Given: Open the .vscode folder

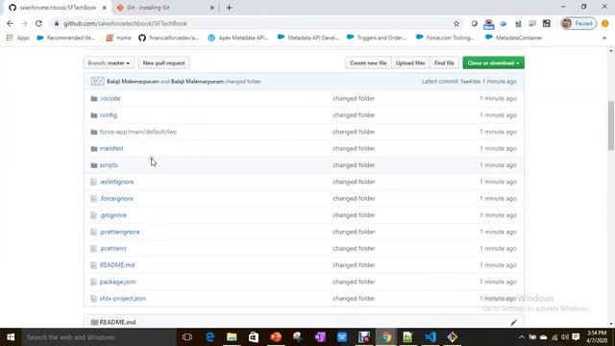Looking at the screenshot, I should pos(110,98).
